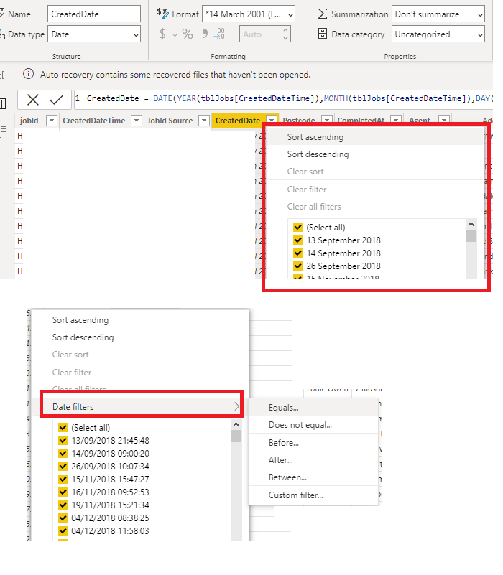
Task: Click the auto recovery info icon
Action: point(28,74)
